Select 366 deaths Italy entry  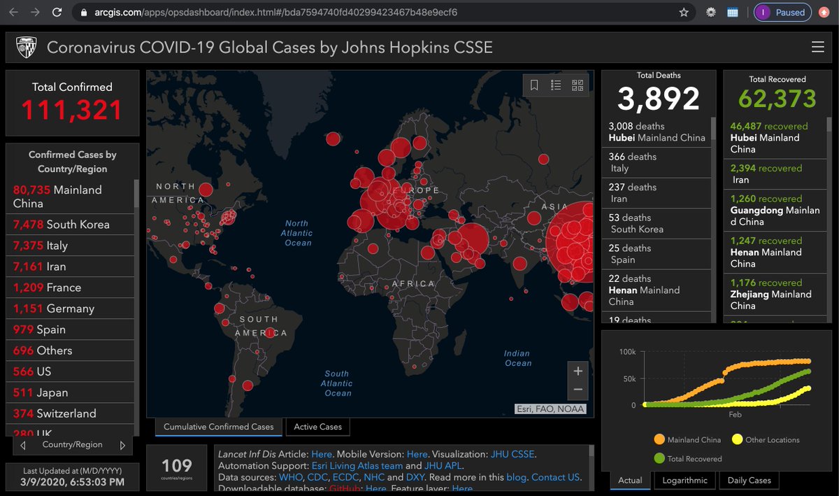coord(657,162)
